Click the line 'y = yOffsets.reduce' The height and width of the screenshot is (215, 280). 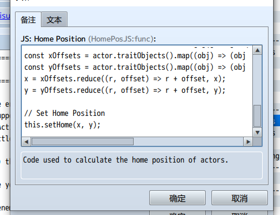coord(125,90)
